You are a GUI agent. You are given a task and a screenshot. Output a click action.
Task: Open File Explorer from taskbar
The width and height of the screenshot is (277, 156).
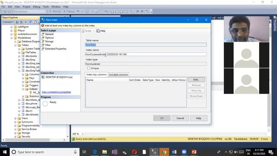[105, 152]
